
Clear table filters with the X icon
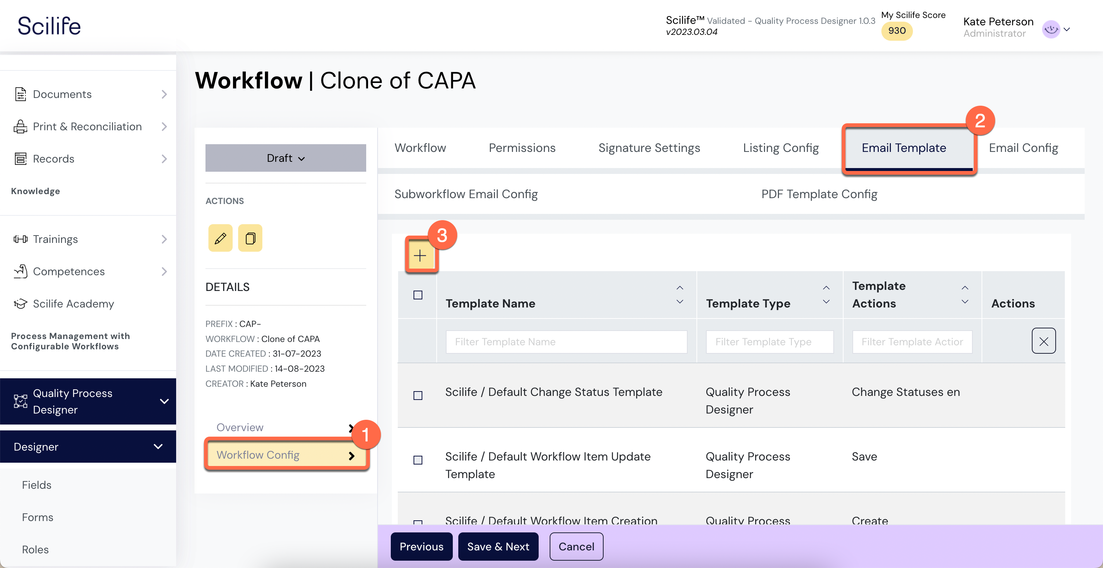coord(1044,341)
